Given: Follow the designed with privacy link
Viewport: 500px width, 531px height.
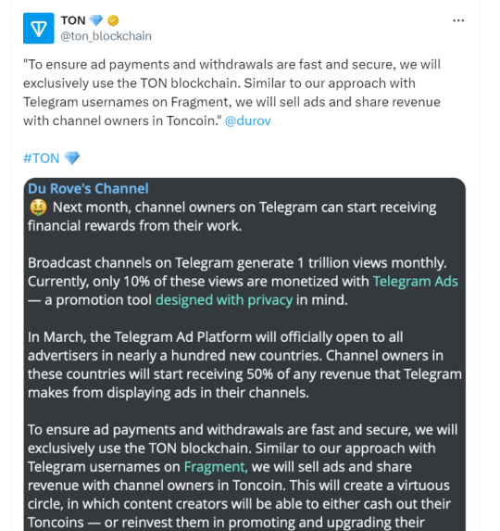Looking at the screenshot, I should (x=224, y=300).
